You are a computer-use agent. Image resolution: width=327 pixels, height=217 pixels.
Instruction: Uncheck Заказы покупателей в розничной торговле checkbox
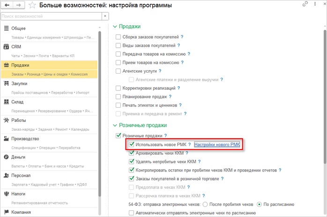[x=131, y=179]
